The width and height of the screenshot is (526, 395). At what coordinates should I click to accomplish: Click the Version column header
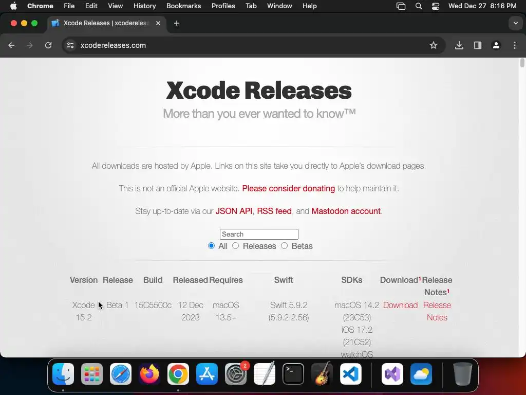pyautogui.click(x=84, y=280)
